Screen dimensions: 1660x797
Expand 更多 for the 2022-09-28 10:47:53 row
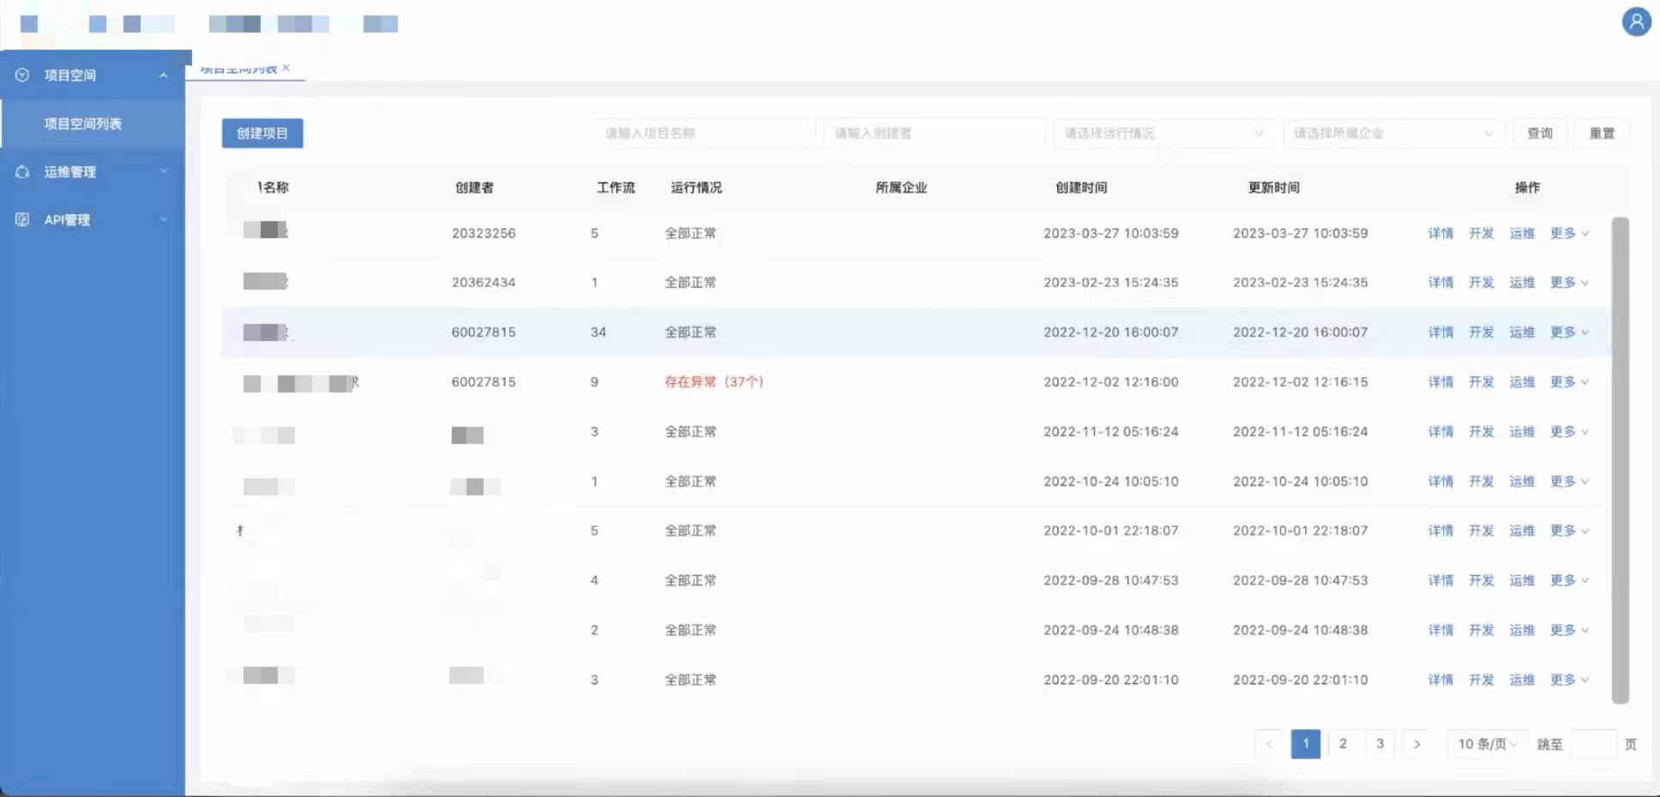pyautogui.click(x=1569, y=580)
